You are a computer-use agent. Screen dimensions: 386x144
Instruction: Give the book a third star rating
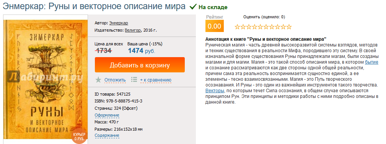click(249, 27)
